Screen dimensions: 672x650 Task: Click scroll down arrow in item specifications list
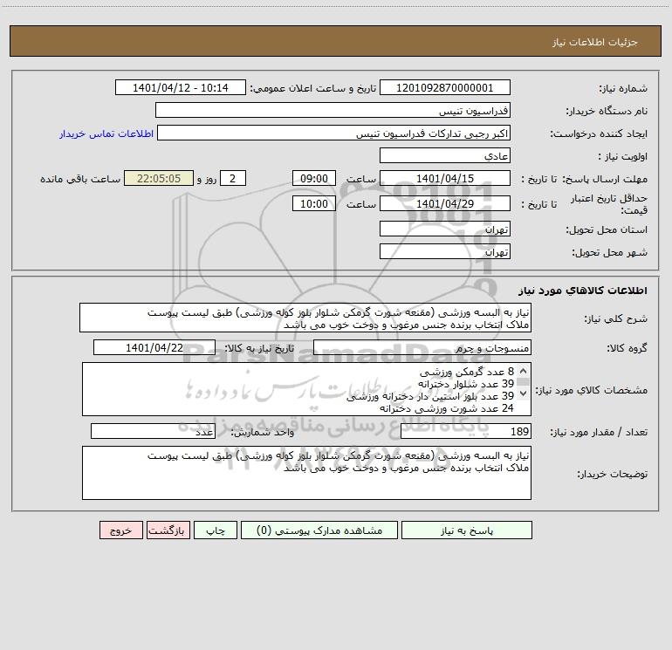pos(523,393)
